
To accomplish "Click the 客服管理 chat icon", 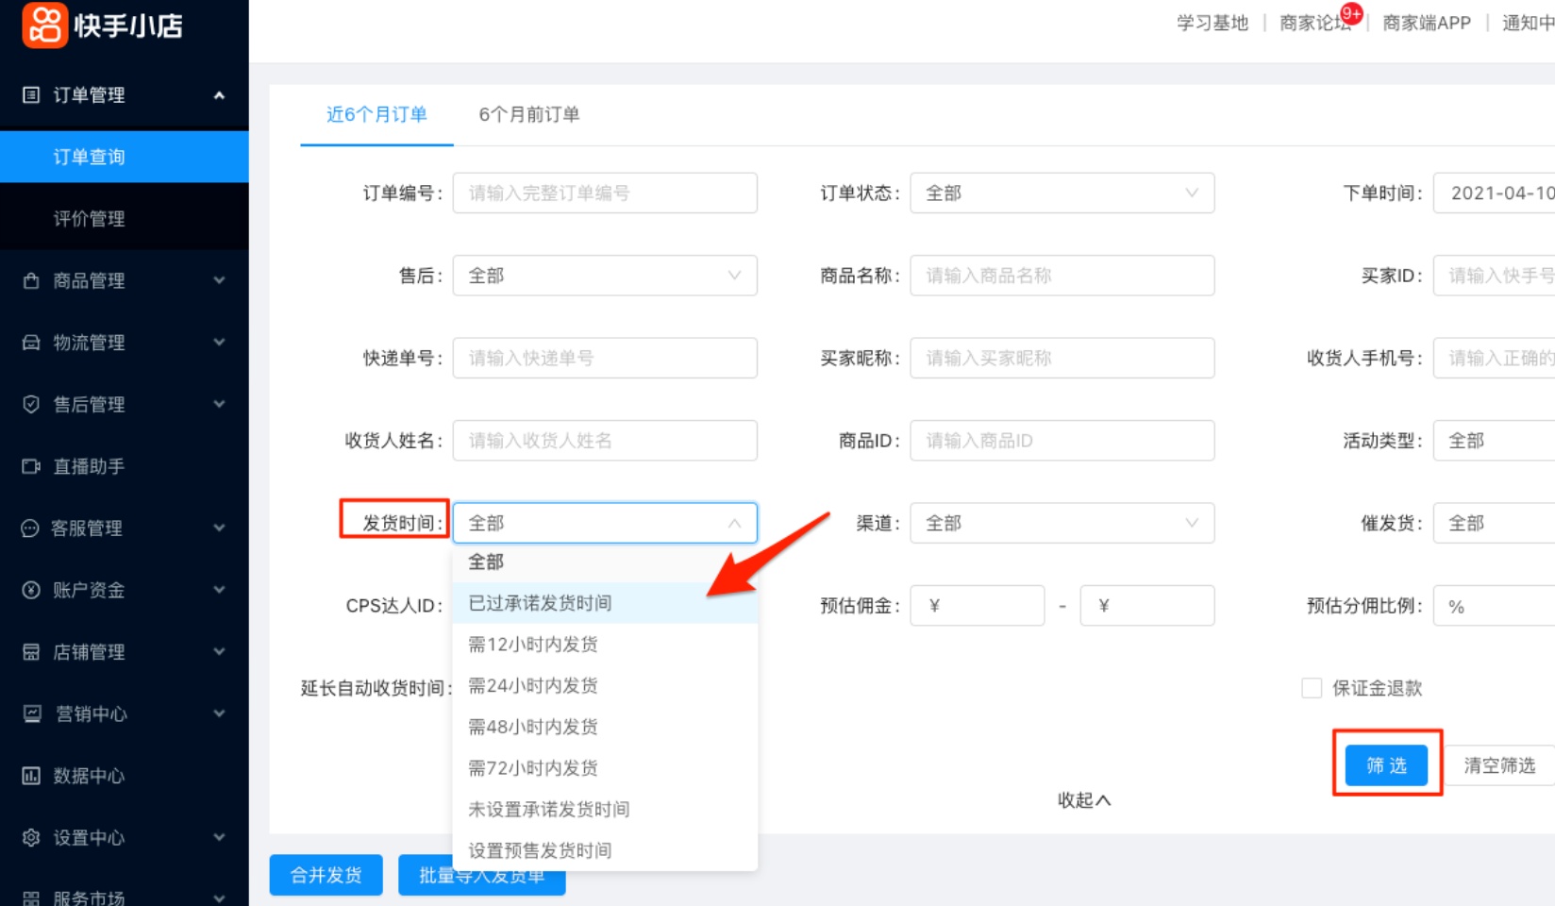I will [30, 528].
